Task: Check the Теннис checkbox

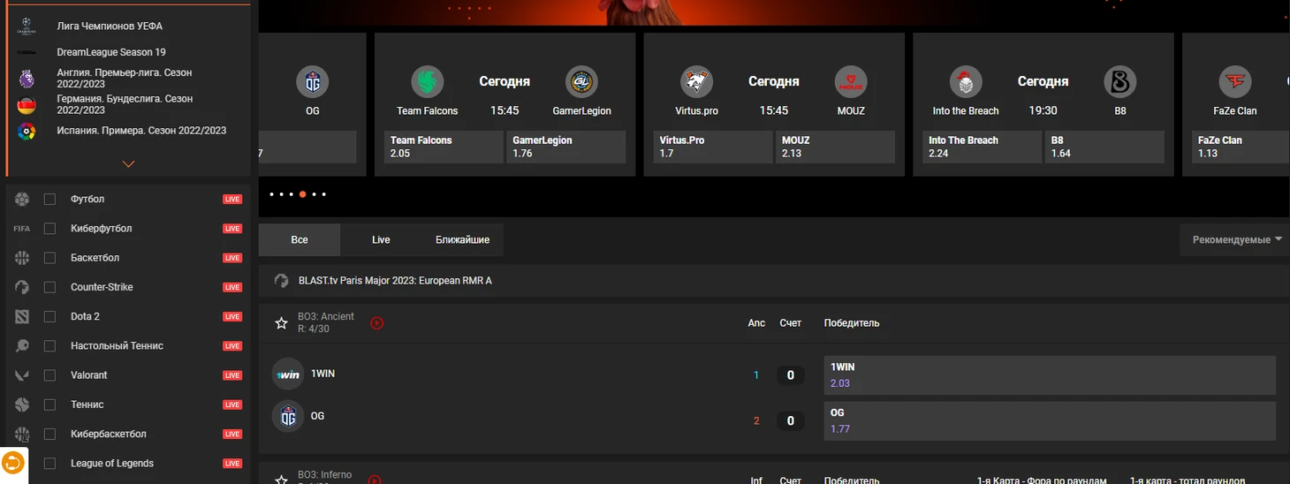Action: (x=50, y=405)
